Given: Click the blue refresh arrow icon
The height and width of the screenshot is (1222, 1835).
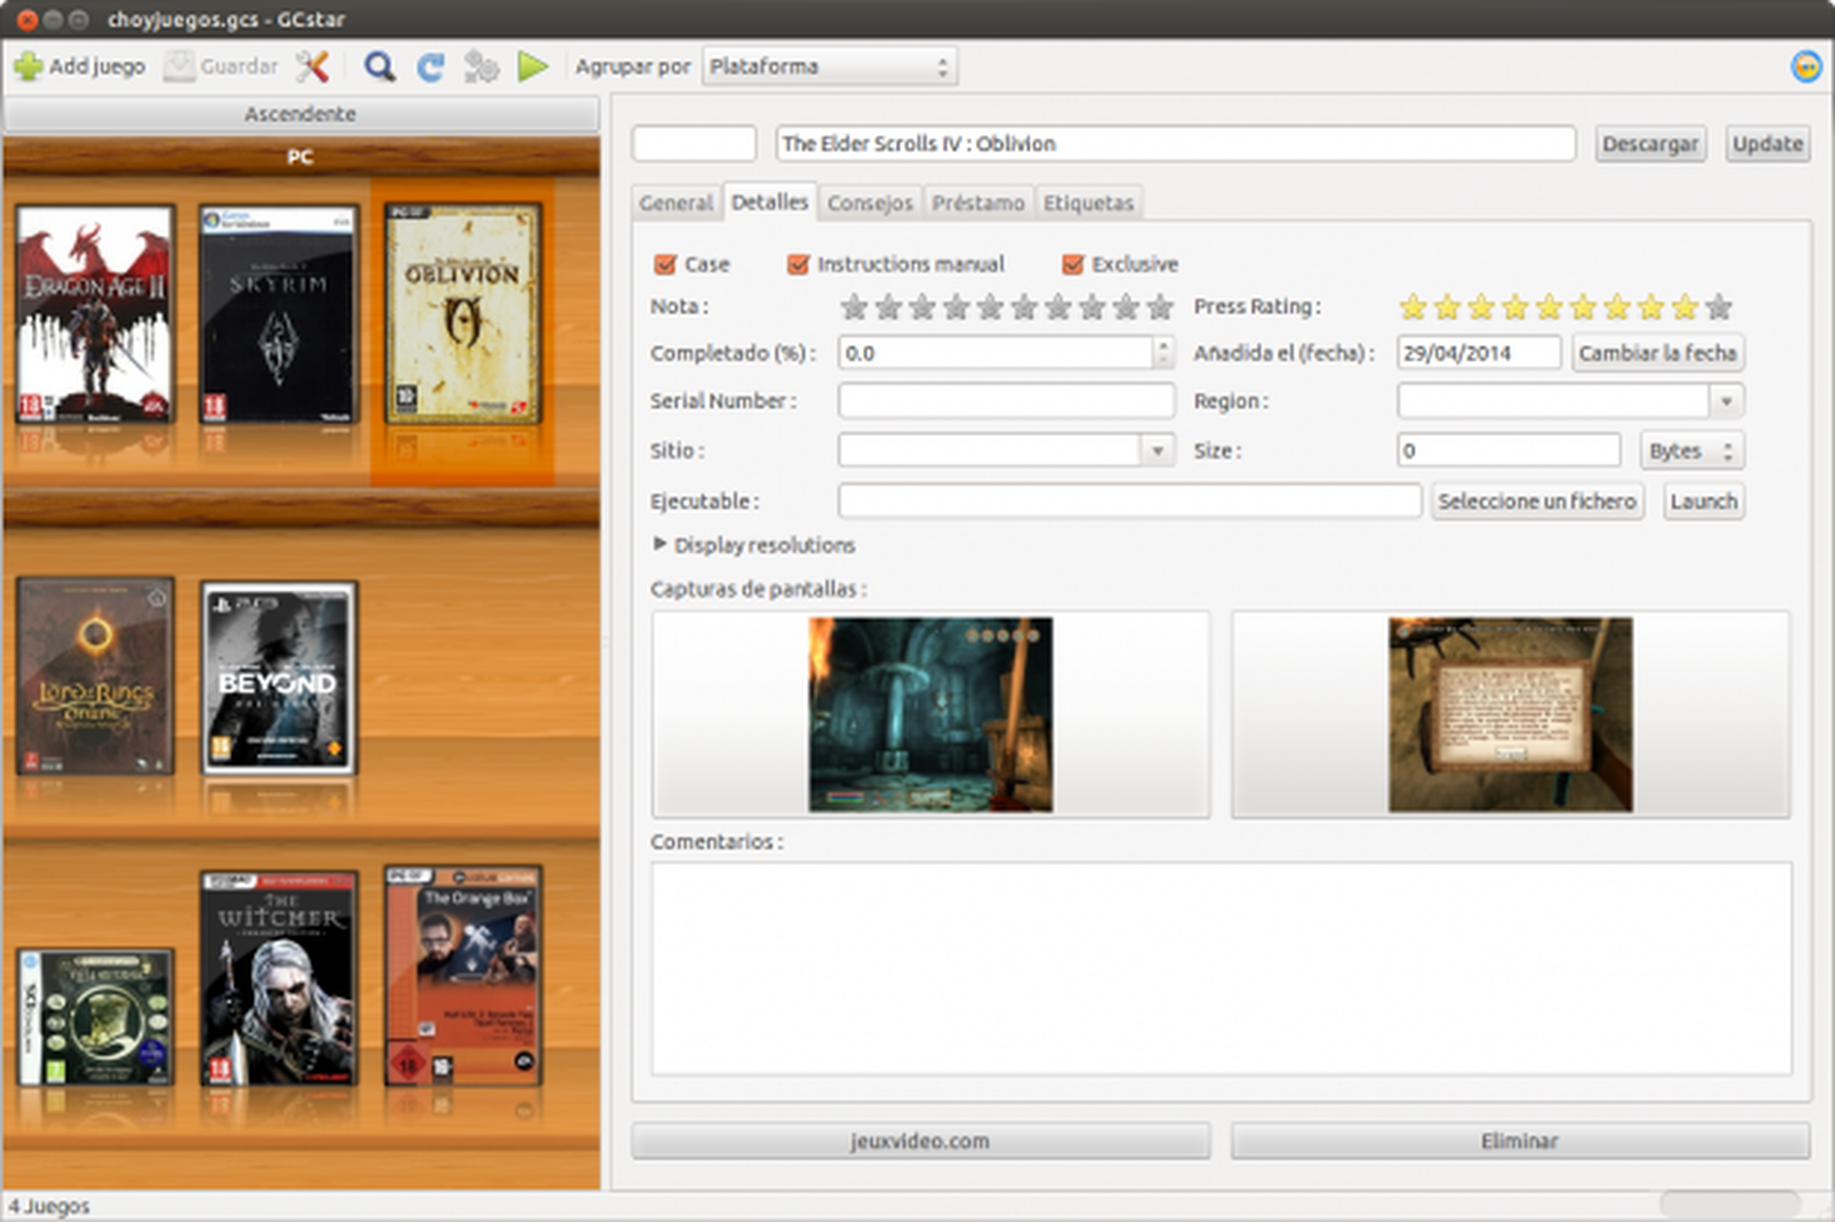Looking at the screenshot, I should (x=430, y=66).
